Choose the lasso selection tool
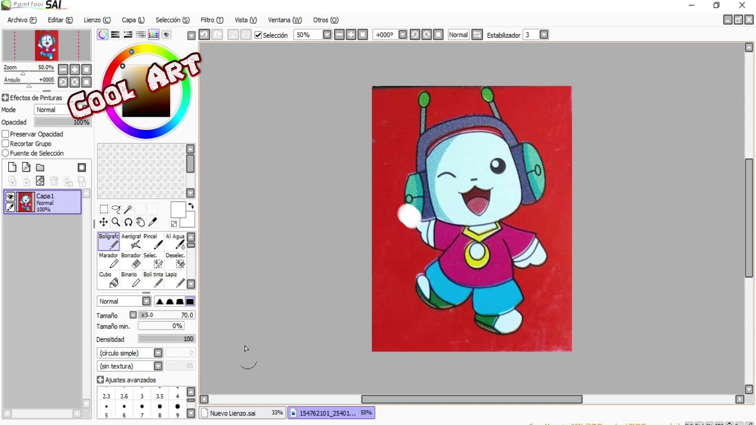This screenshot has height=425, width=756. [116, 209]
